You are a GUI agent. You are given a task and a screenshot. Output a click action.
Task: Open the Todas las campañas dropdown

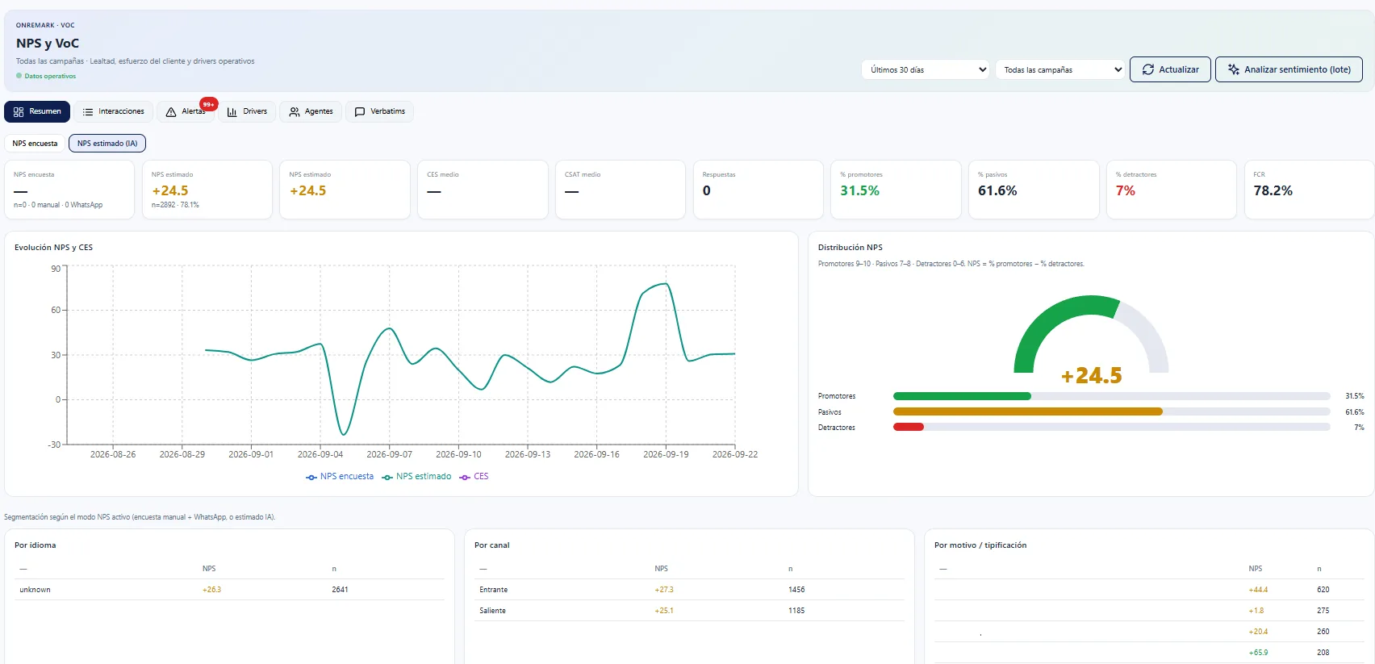coord(1060,70)
